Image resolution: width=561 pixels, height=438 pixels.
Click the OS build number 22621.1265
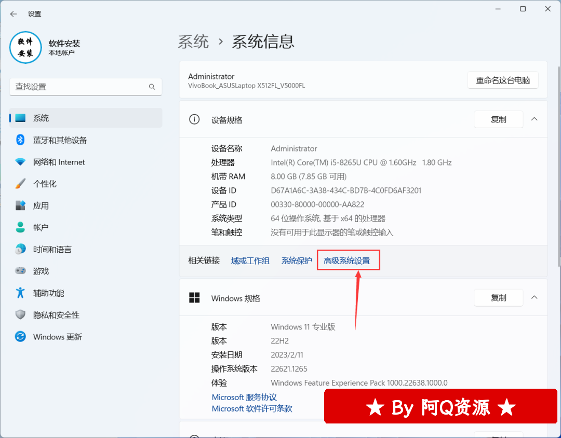pyautogui.click(x=289, y=369)
